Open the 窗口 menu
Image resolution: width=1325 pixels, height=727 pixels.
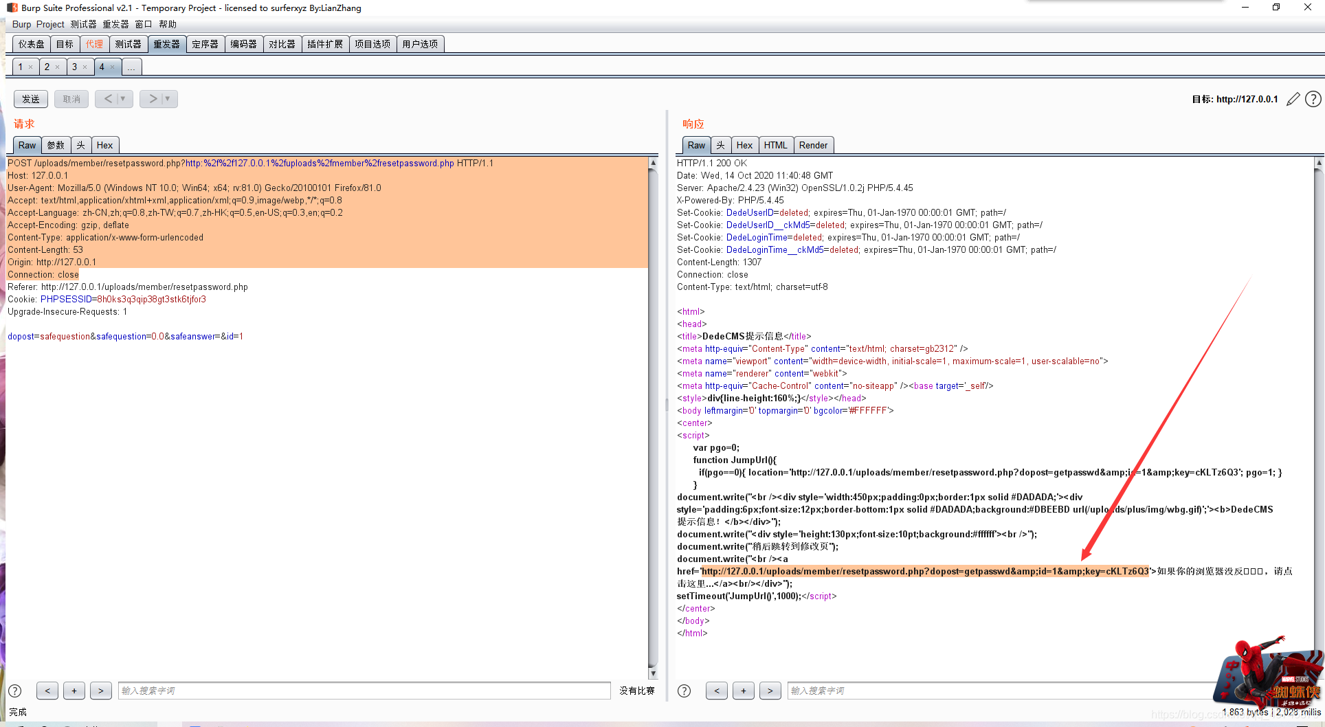[x=143, y=24]
